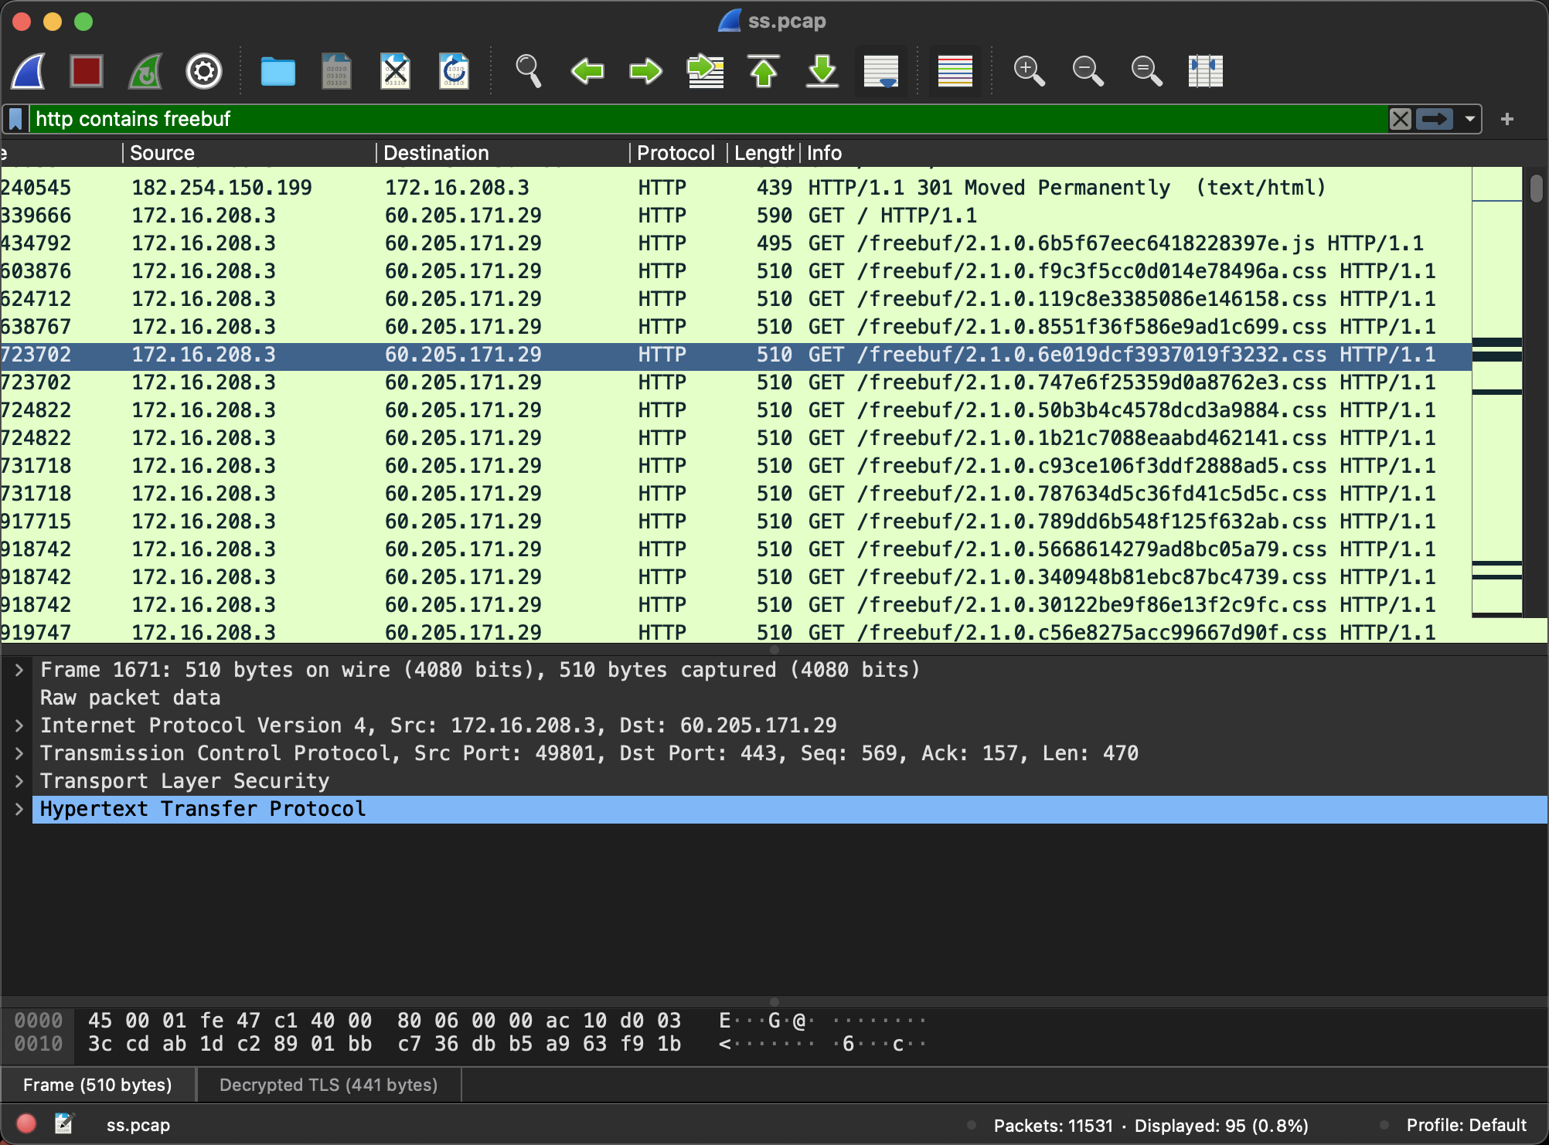Open a capture file folder icon
This screenshot has width=1549, height=1145.
(277, 71)
